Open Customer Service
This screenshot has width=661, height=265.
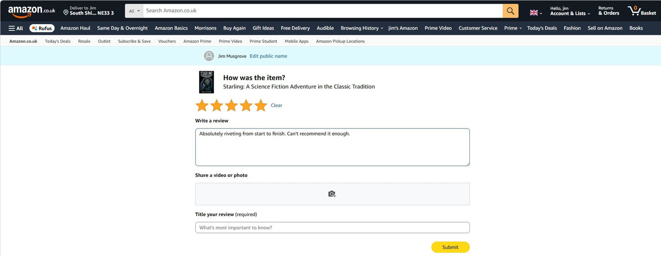[x=478, y=28]
